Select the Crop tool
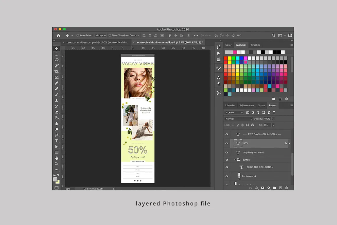337x225 pixels. (57, 72)
